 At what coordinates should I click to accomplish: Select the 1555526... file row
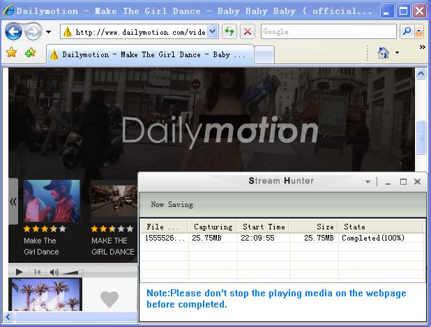tap(282, 238)
